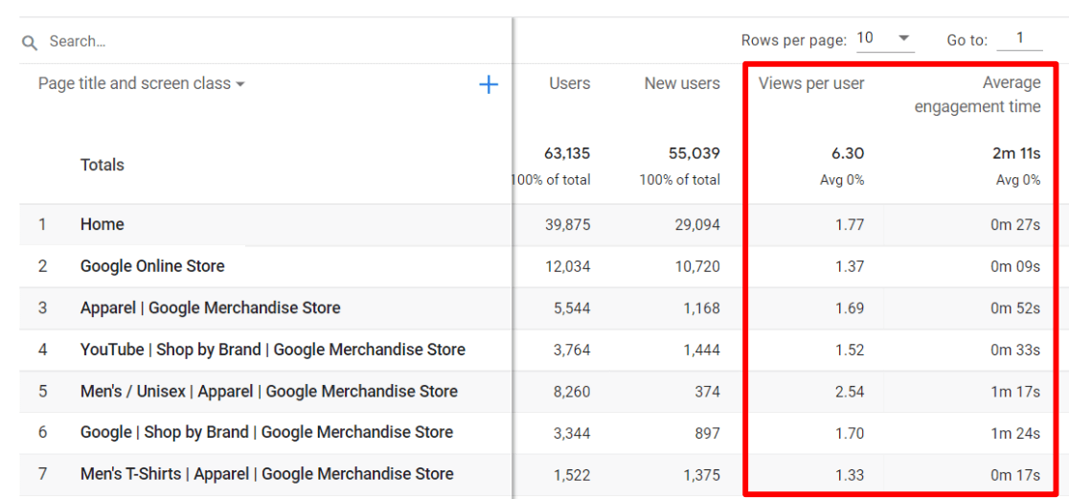Click Men's / Unisex users value 8,260

572,392
